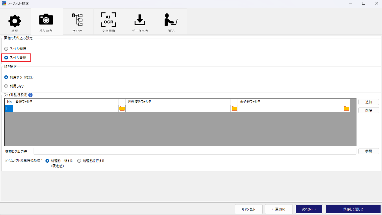This screenshot has height=215, width=382.
Task: Go back with the ←戻る(P) button
Action: 279,209
